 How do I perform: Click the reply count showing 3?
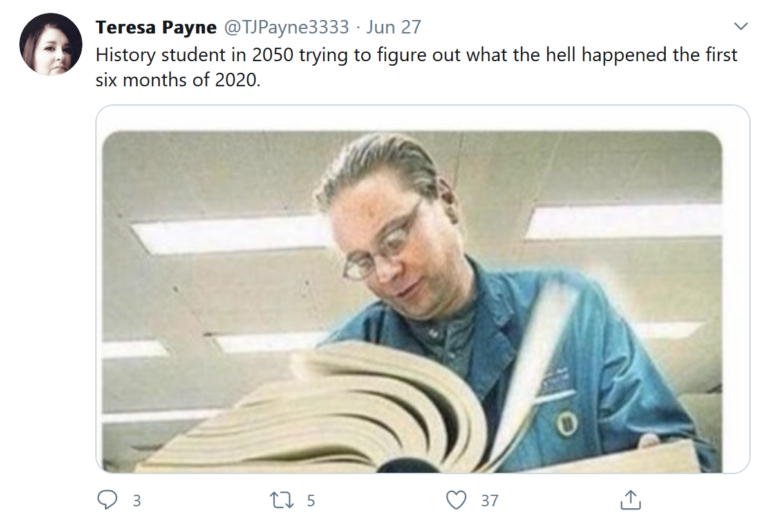point(137,501)
